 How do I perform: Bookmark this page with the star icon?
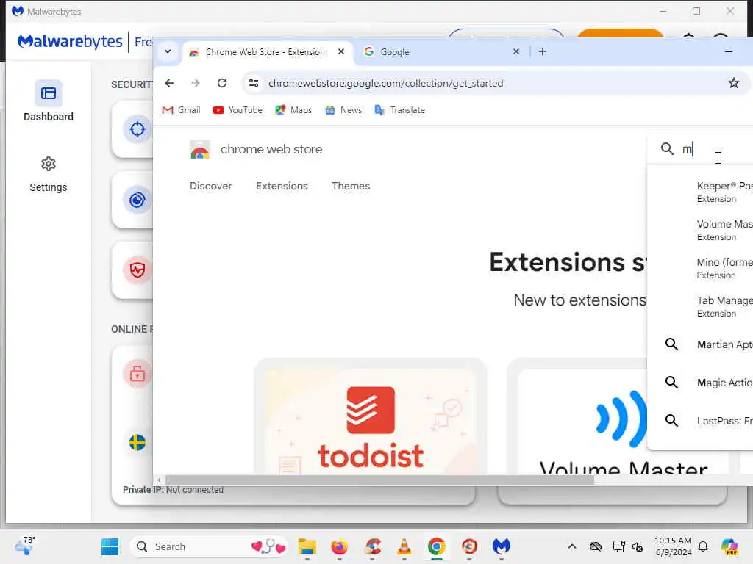(x=733, y=83)
